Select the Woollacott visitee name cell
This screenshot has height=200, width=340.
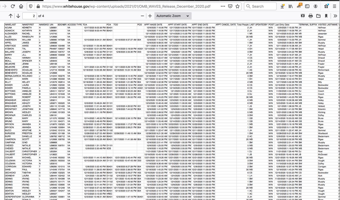pos(323,133)
